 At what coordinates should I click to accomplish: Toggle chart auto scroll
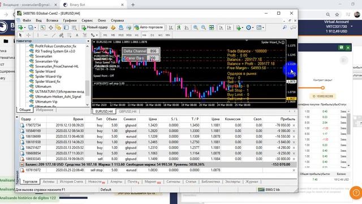pyautogui.click(x=221, y=28)
